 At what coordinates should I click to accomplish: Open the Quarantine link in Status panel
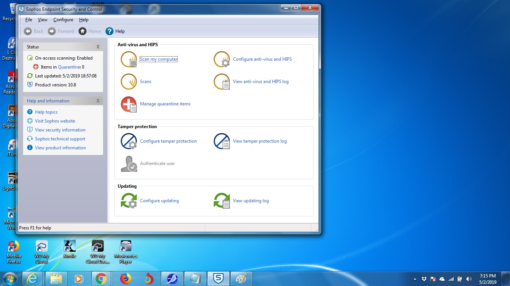point(69,67)
